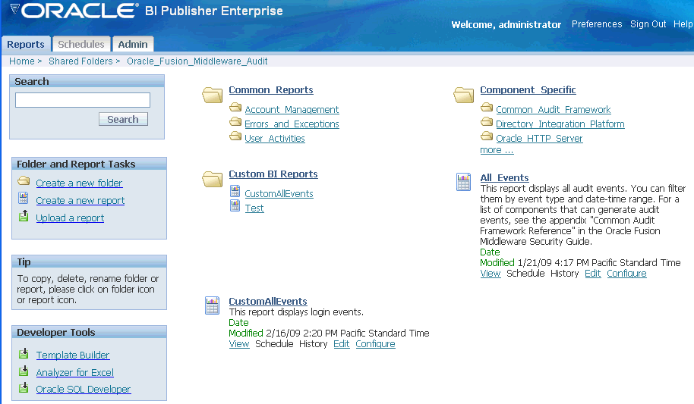The height and width of the screenshot is (404, 694).
Task: Open the User Activities link
Action: click(275, 139)
